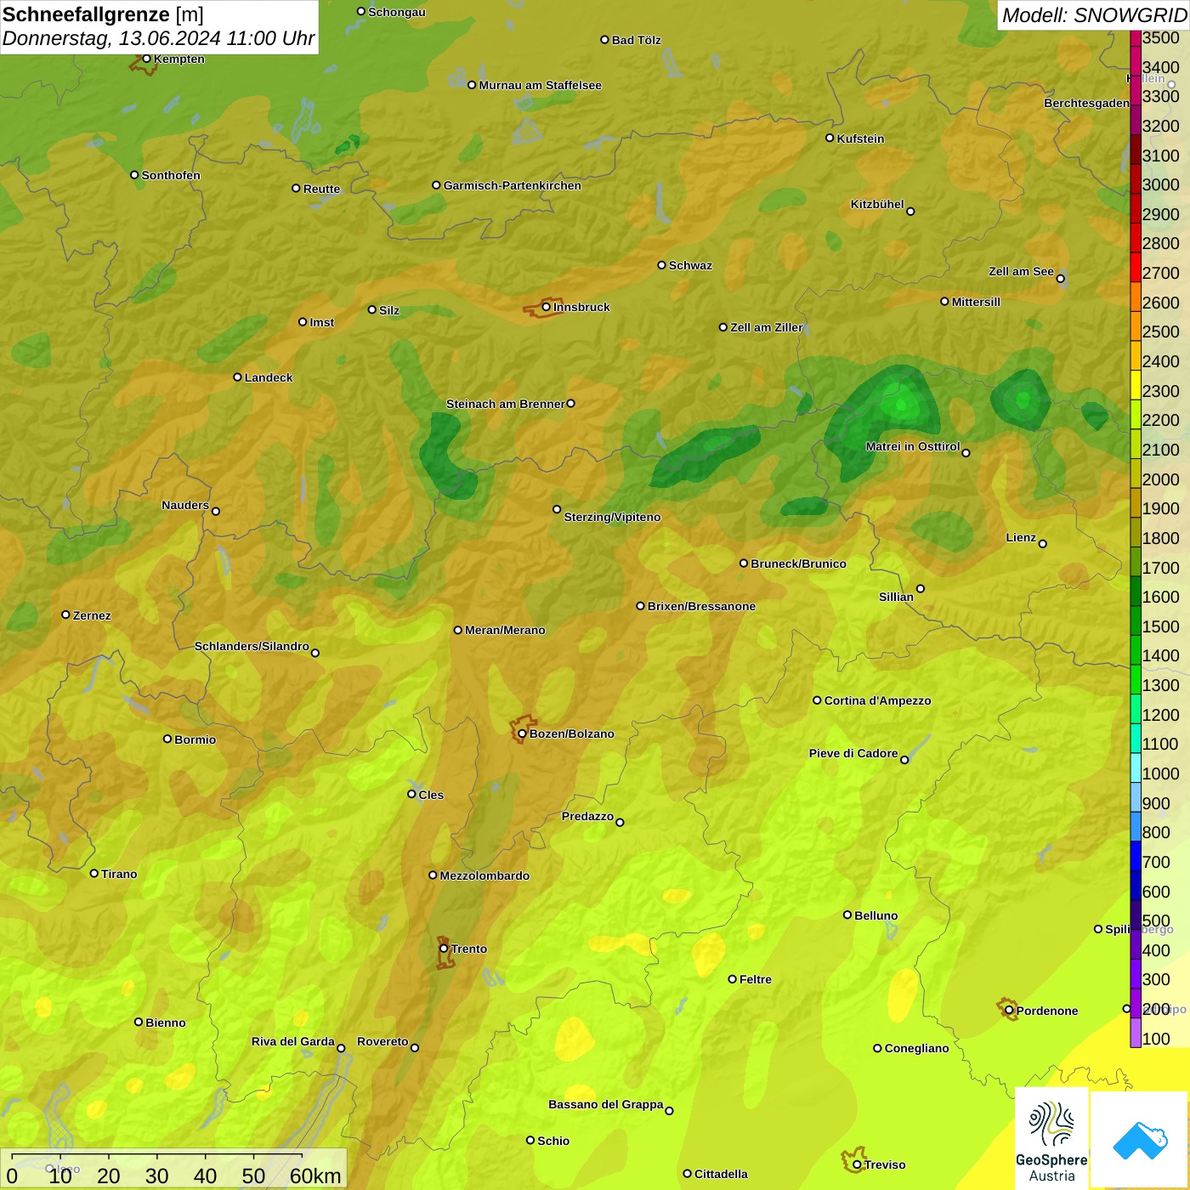Click the 'Sterzing/Vipiteno' label
1190x1190 pixels.
point(612,517)
